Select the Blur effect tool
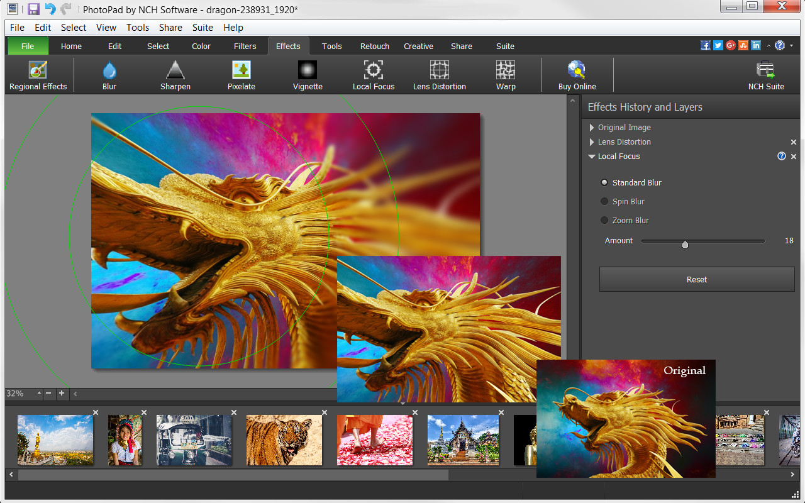The image size is (805, 503). (x=109, y=74)
